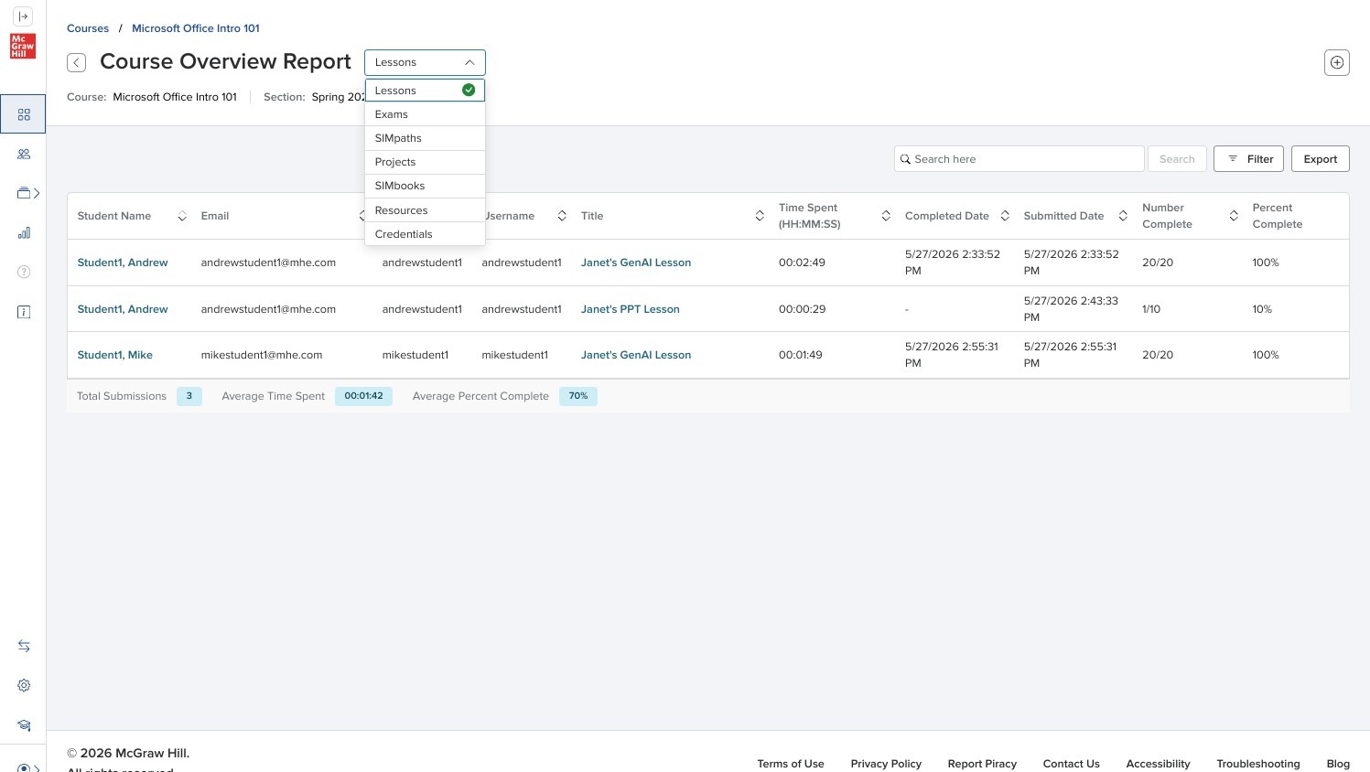Image resolution: width=1370 pixels, height=772 pixels.
Task: Open Troubleshooting footer link
Action: 1258,764
